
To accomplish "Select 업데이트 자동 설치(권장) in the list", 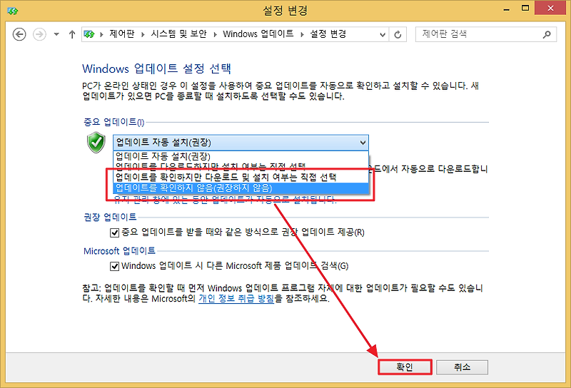I will [x=241, y=156].
